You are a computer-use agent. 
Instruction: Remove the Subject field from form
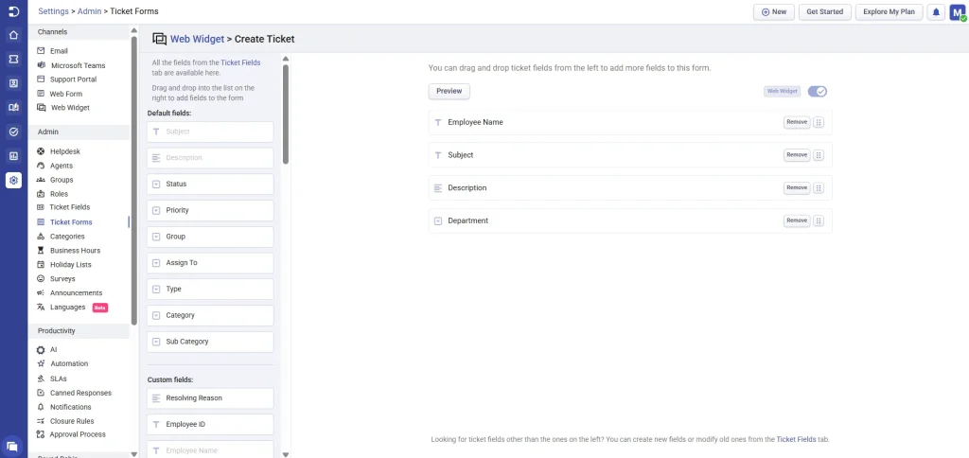(797, 155)
